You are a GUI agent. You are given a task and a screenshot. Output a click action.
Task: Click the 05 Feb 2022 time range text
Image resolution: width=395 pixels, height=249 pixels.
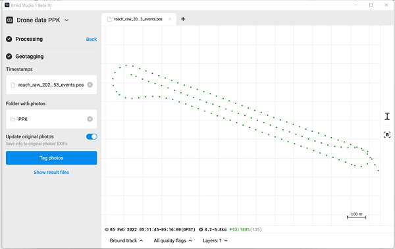(x=153, y=230)
